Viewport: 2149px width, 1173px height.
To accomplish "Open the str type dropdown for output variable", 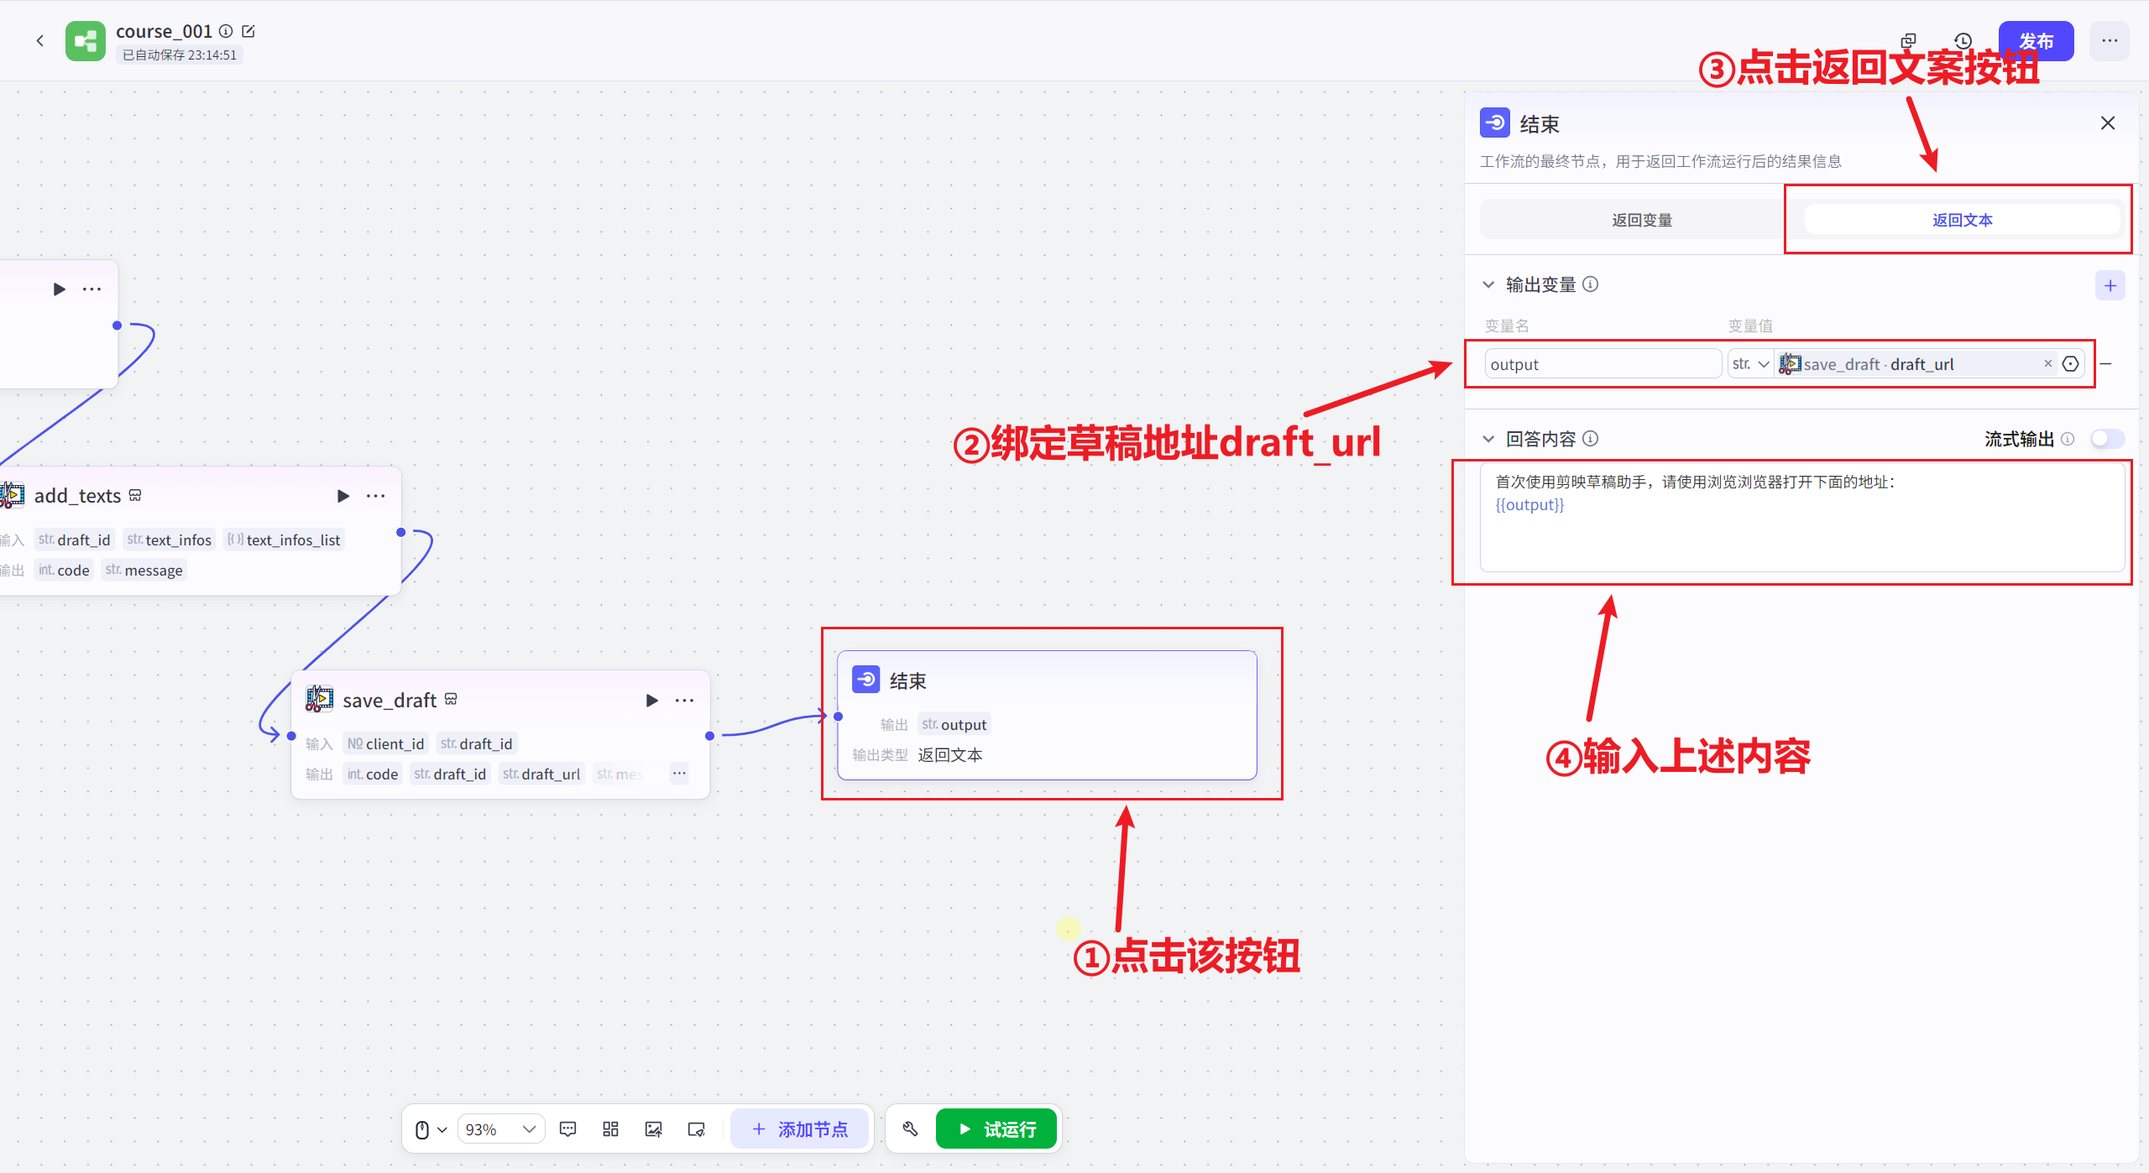I will click(x=1751, y=363).
